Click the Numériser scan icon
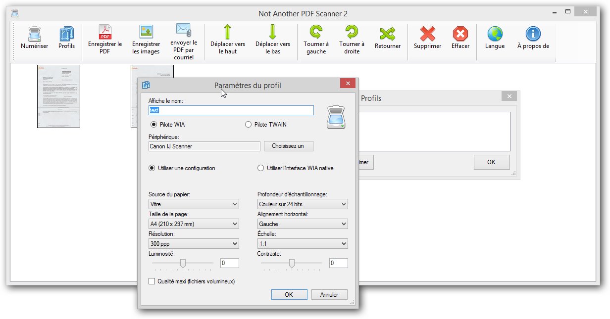610x319 pixels. point(34,35)
